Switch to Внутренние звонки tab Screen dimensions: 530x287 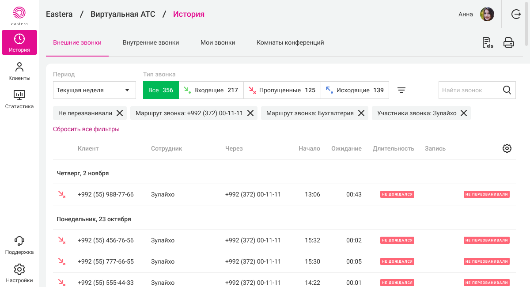(x=151, y=43)
